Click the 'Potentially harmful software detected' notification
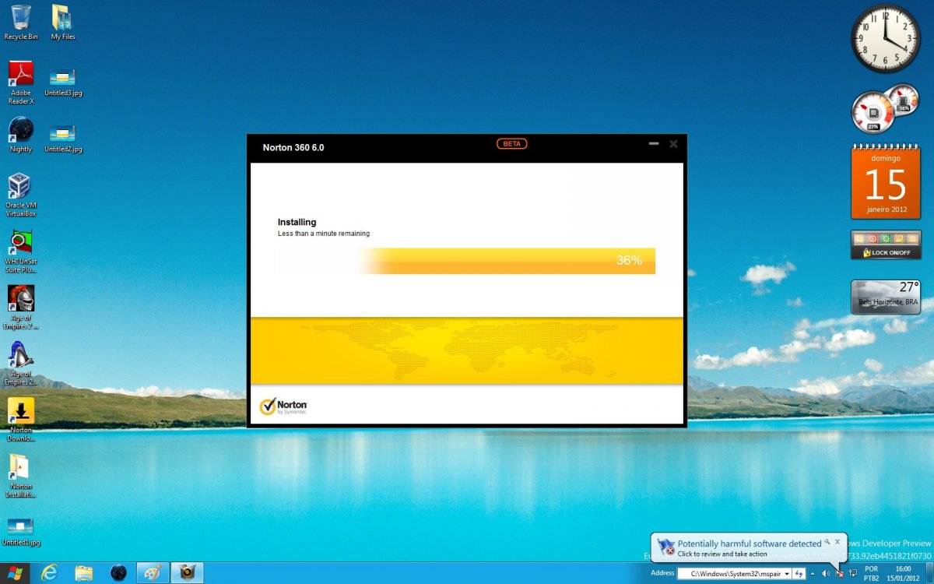934x584 pixels. pos(749,544)
